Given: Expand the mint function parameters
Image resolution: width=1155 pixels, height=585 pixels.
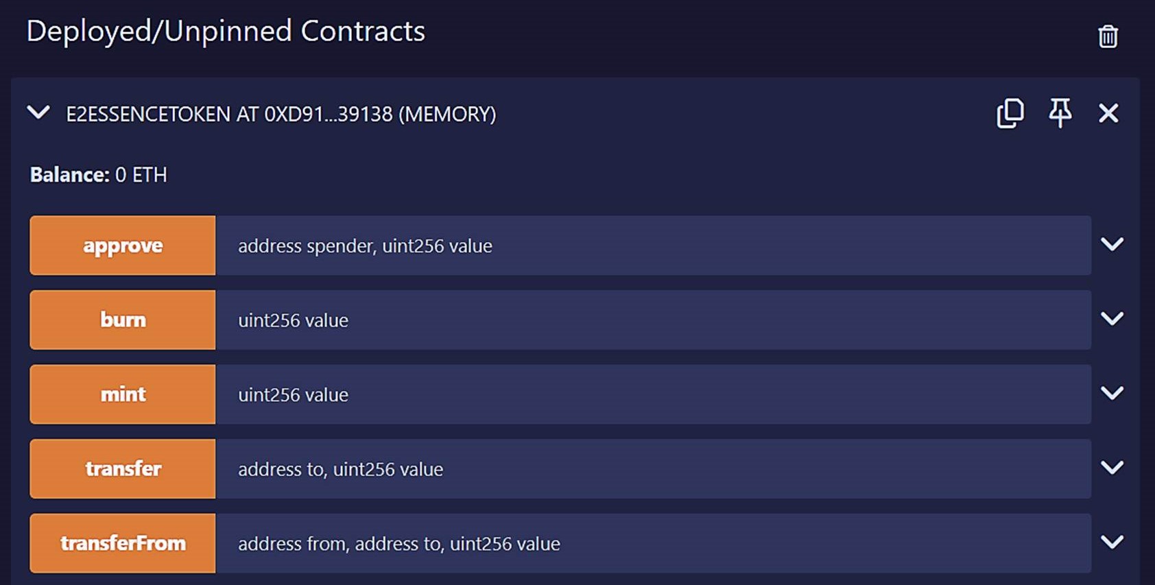Looking at the screenshot, I should tap(1112, 394).
